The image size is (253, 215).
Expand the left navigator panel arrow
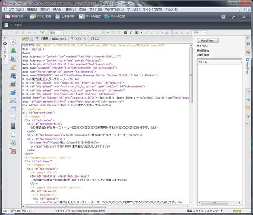5,38
